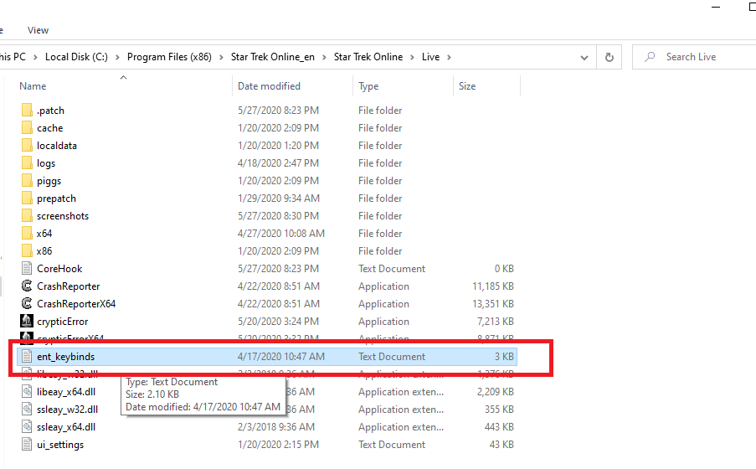Select the cache folder icon
Image resolution: width=756 pixels, height=469 pixels.
click(27, 128)
